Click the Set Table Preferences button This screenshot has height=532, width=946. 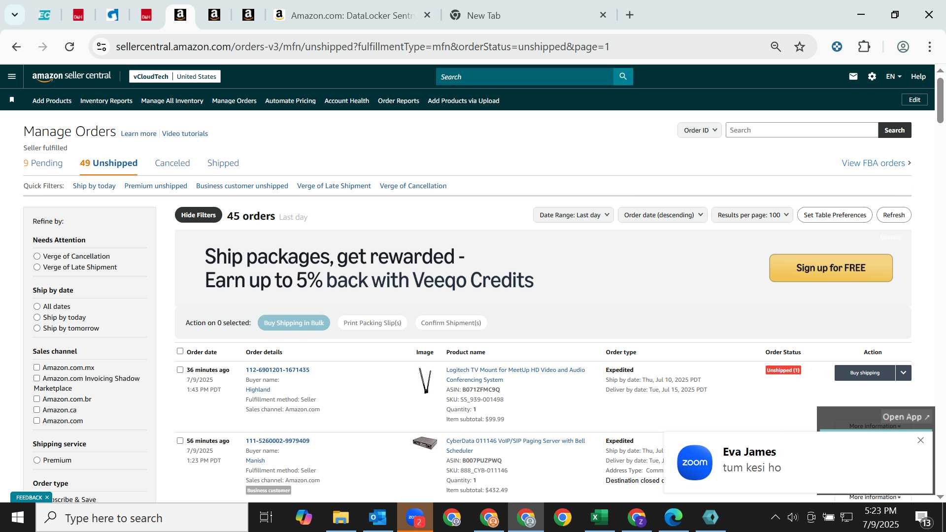835,215
